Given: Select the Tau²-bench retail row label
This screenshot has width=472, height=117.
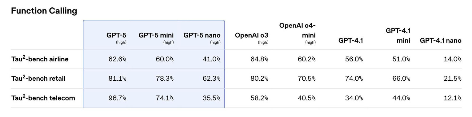Looking at the screenshot, I should pyautogui.click(x=38, y=78).
